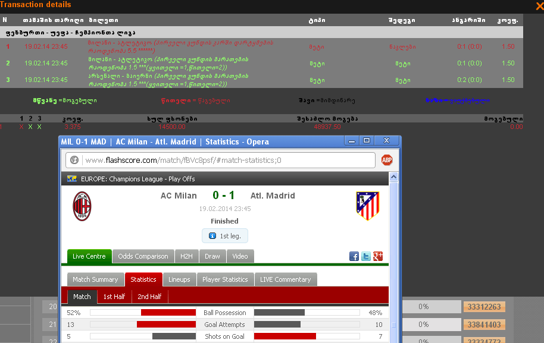Click the Shots on Goal stat label
Image resolution: width=544 pixels, height=343 pixels.
224,336
